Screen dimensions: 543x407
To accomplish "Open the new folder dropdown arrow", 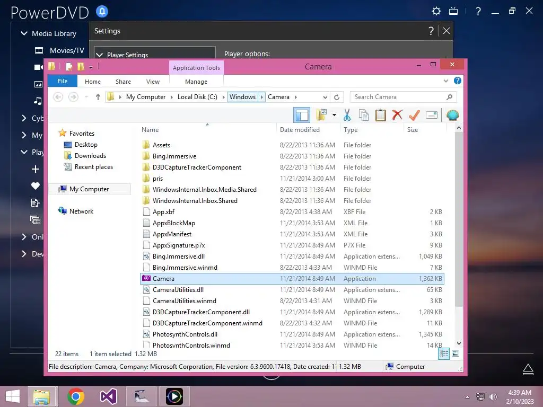I will (x=334, y=115).
